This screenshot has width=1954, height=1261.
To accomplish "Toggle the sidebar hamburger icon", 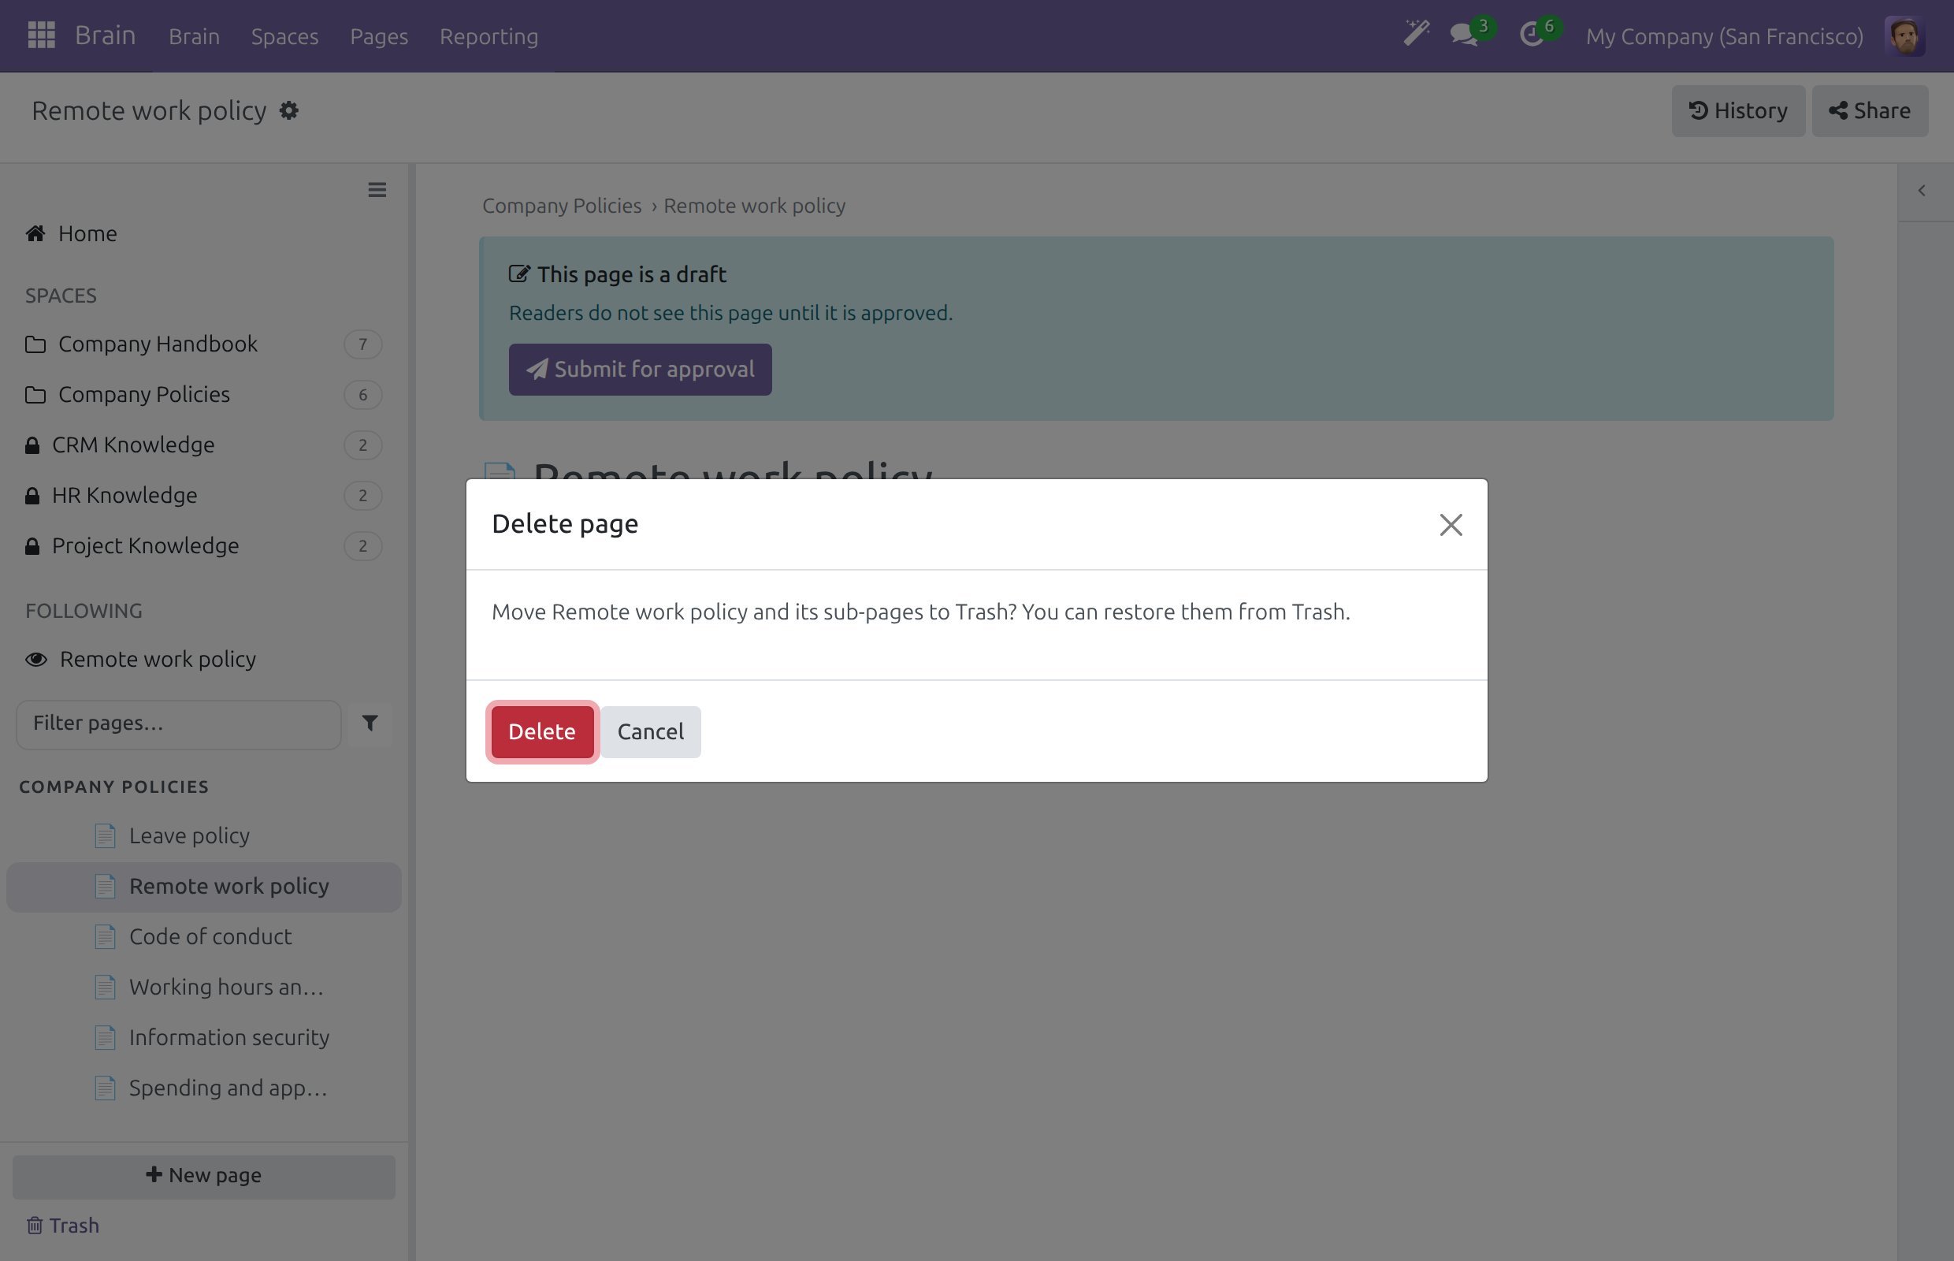I will tap(377, 190).
